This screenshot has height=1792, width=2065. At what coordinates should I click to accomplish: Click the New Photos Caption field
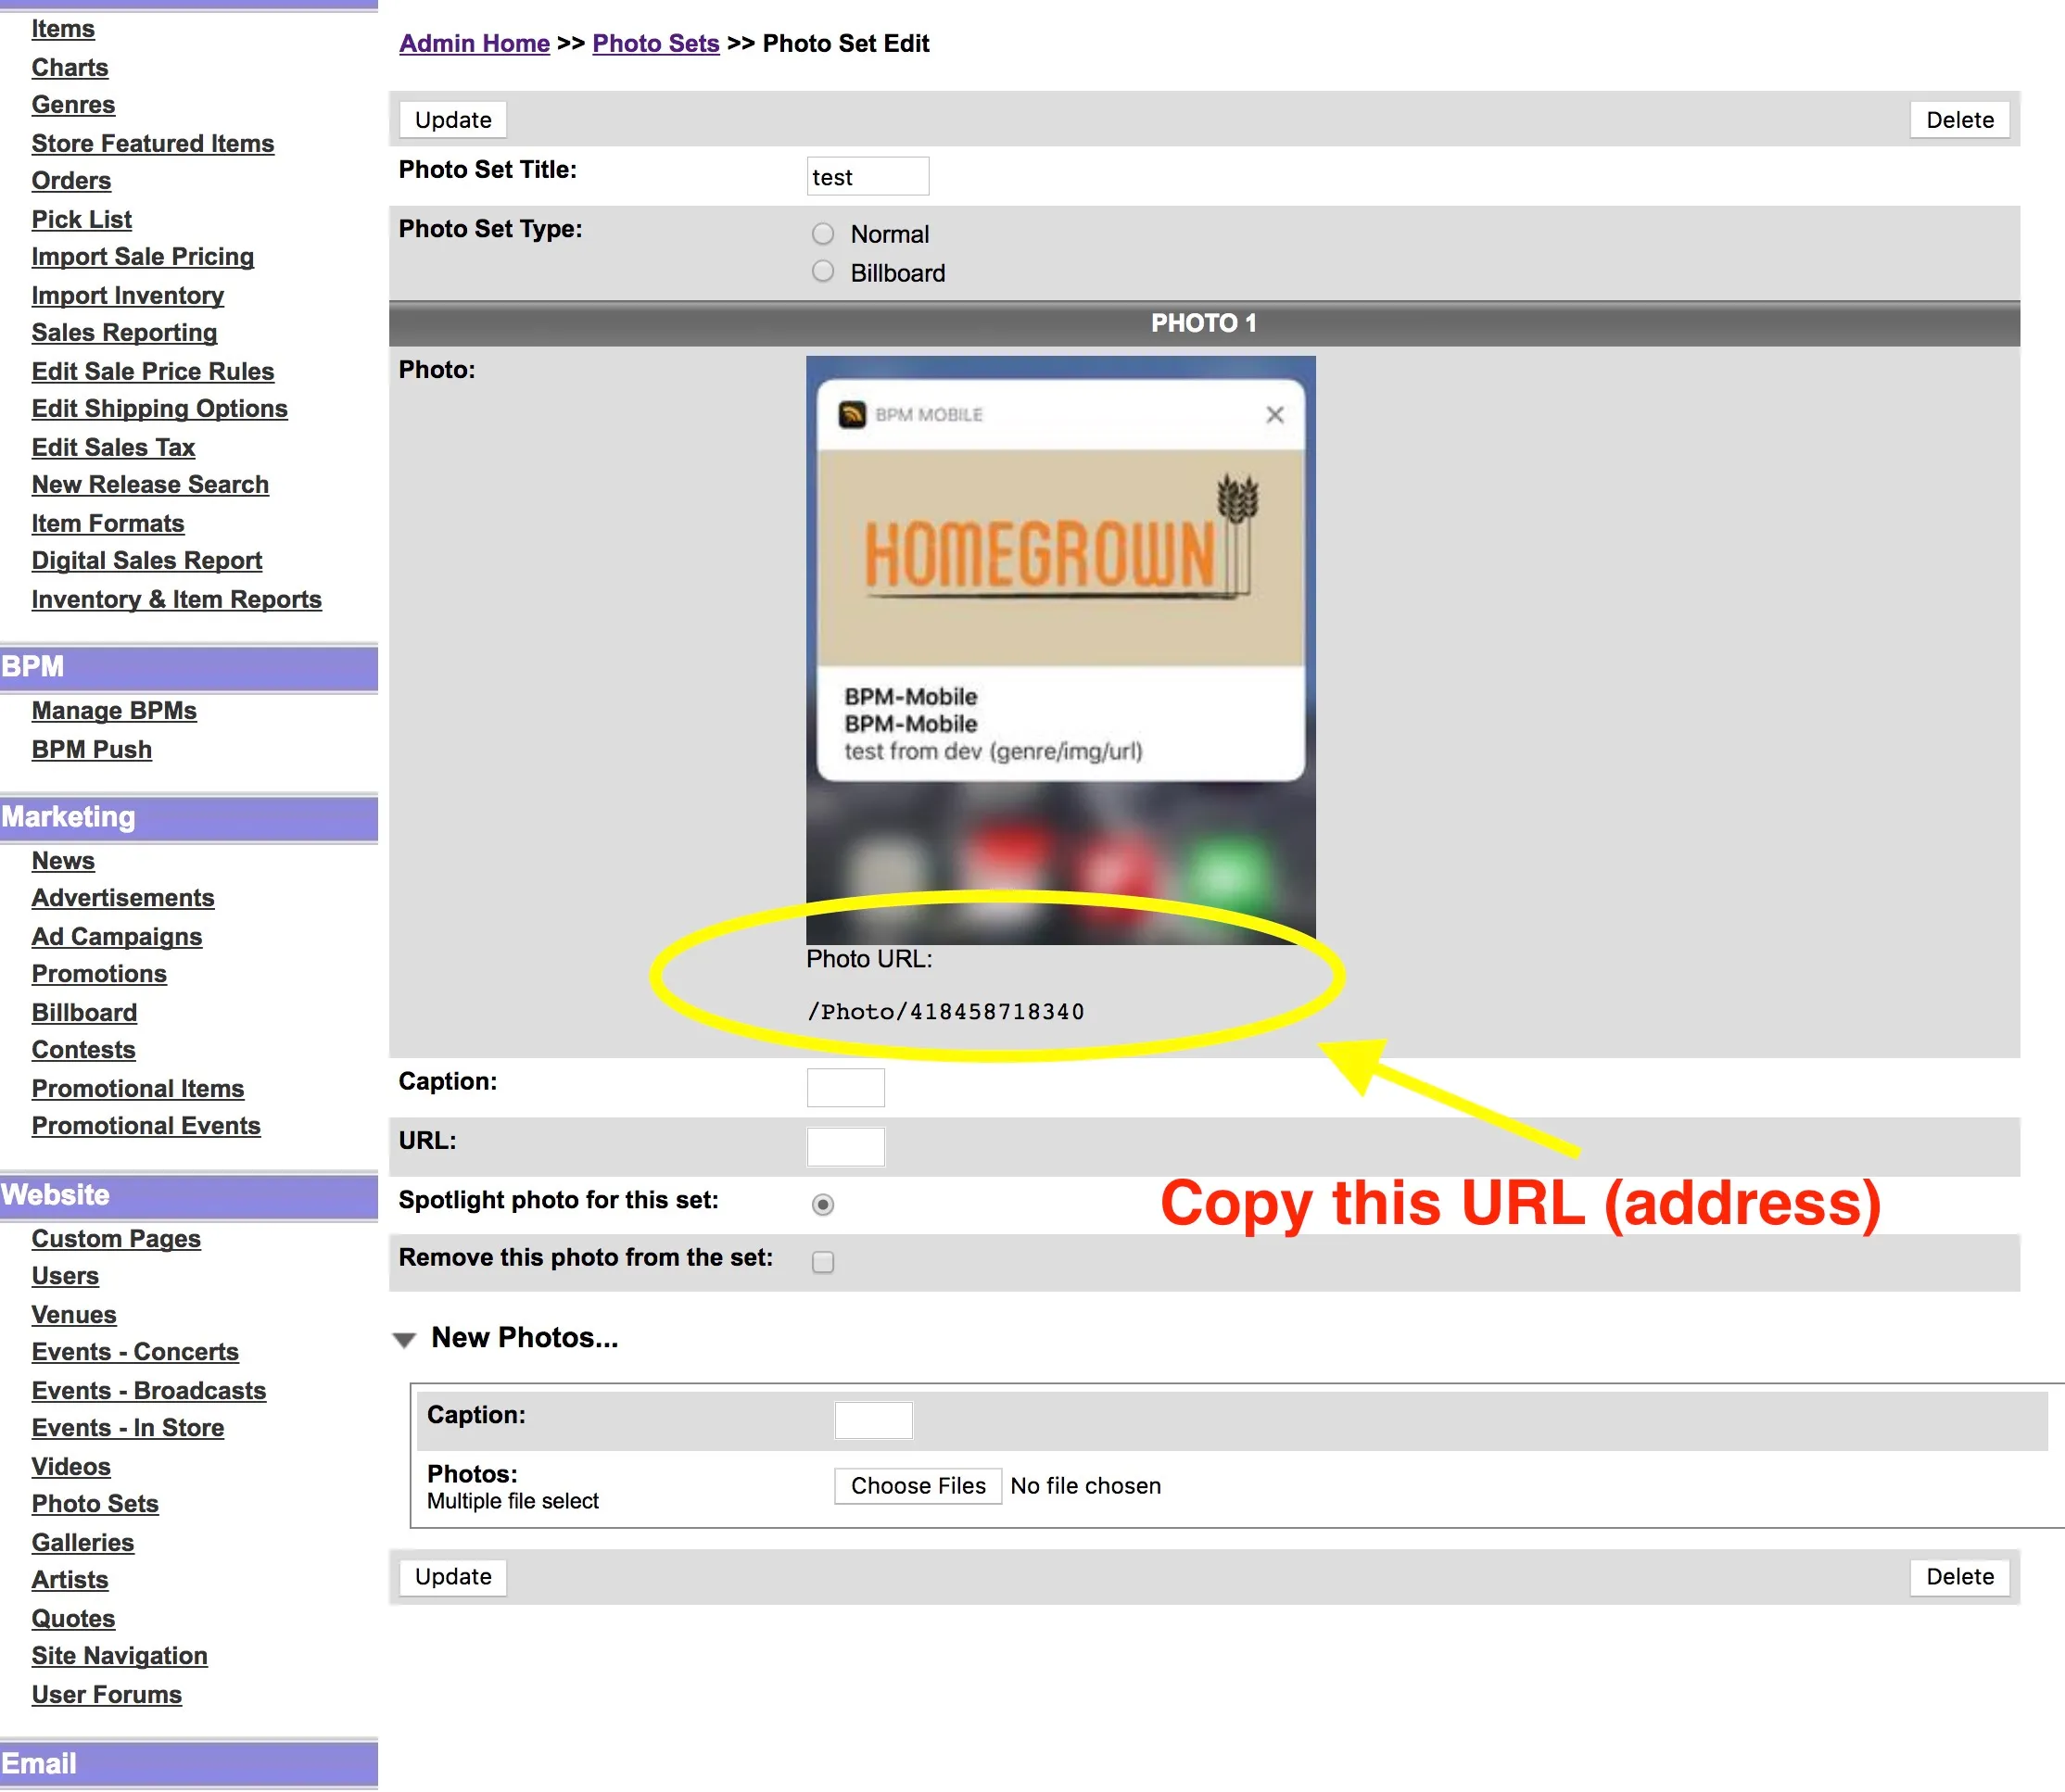click(873, 1421)
